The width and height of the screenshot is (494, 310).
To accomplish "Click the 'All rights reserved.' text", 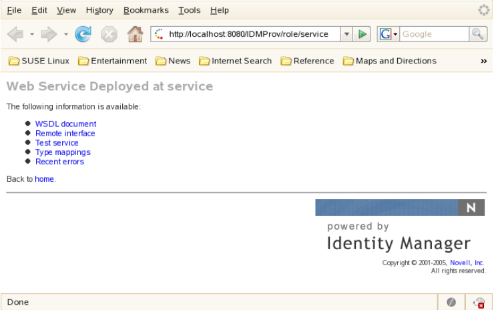I will (x=459, y=271).
